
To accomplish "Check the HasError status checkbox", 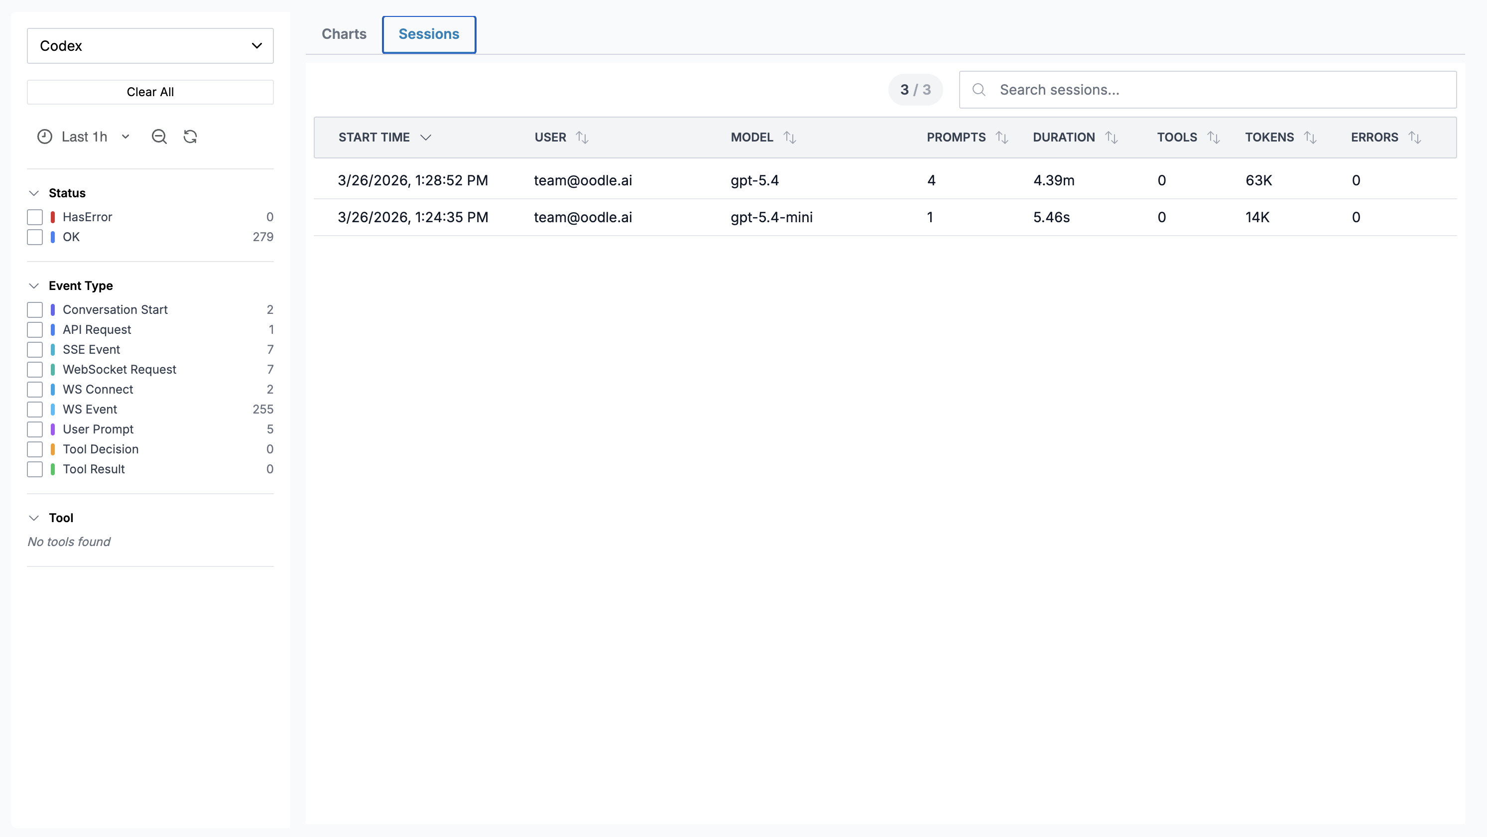I will pyautogui.click(x=35, y=217).
